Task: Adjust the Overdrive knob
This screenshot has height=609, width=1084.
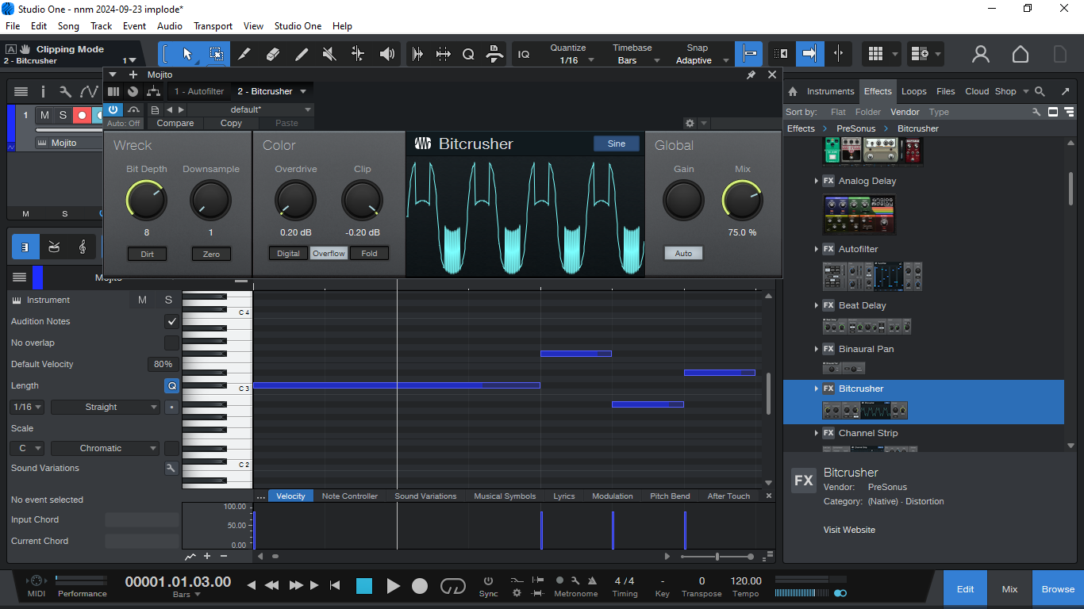Action: click(295, 201)
